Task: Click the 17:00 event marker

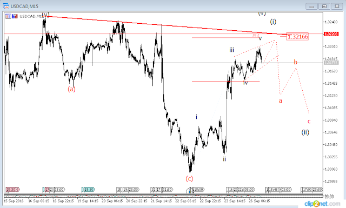Action: pos(307,189)
